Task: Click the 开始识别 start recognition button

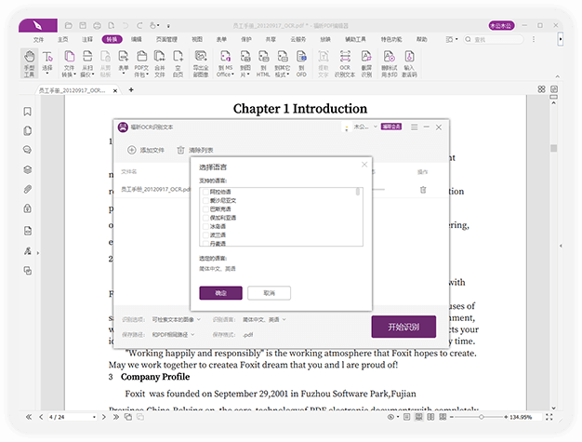Action: 403,327
